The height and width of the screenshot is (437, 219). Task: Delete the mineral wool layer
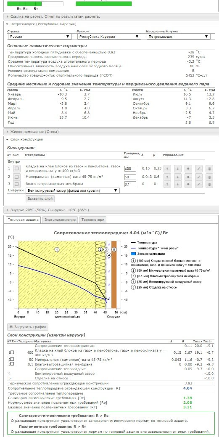click(209, 177)
